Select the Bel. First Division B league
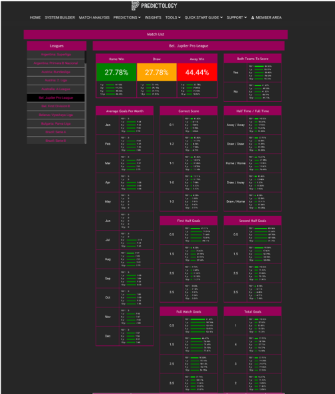The width and height of the screenshot is (335, 394). point(56,106)
